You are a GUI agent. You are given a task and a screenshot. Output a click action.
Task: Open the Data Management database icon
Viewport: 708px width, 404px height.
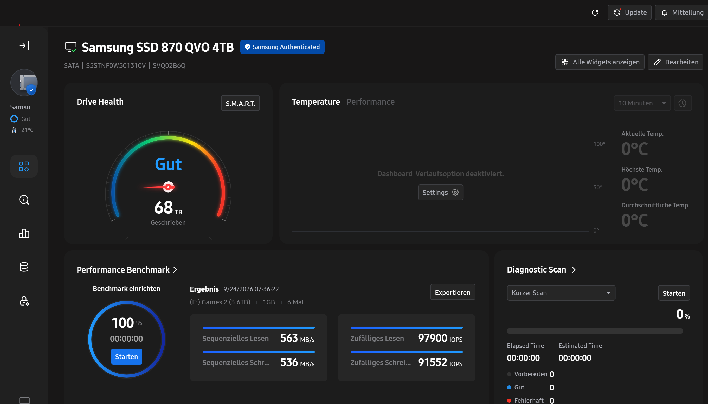click(24, 267)
